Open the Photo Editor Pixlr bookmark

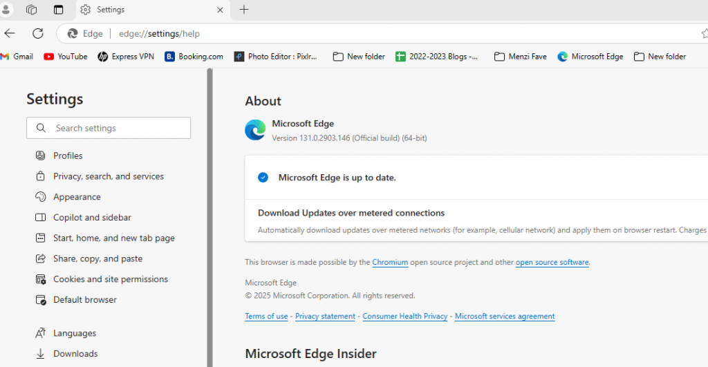276,57
